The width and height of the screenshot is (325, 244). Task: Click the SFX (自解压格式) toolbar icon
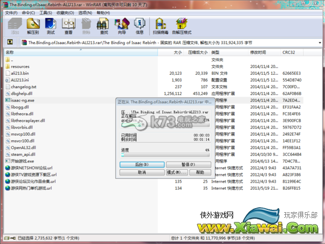coord(182,26)
